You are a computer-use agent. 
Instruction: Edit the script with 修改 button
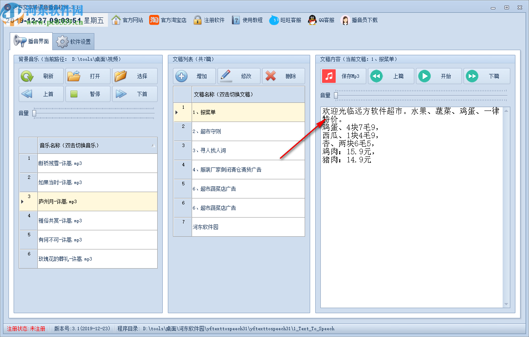pos(239,76)
